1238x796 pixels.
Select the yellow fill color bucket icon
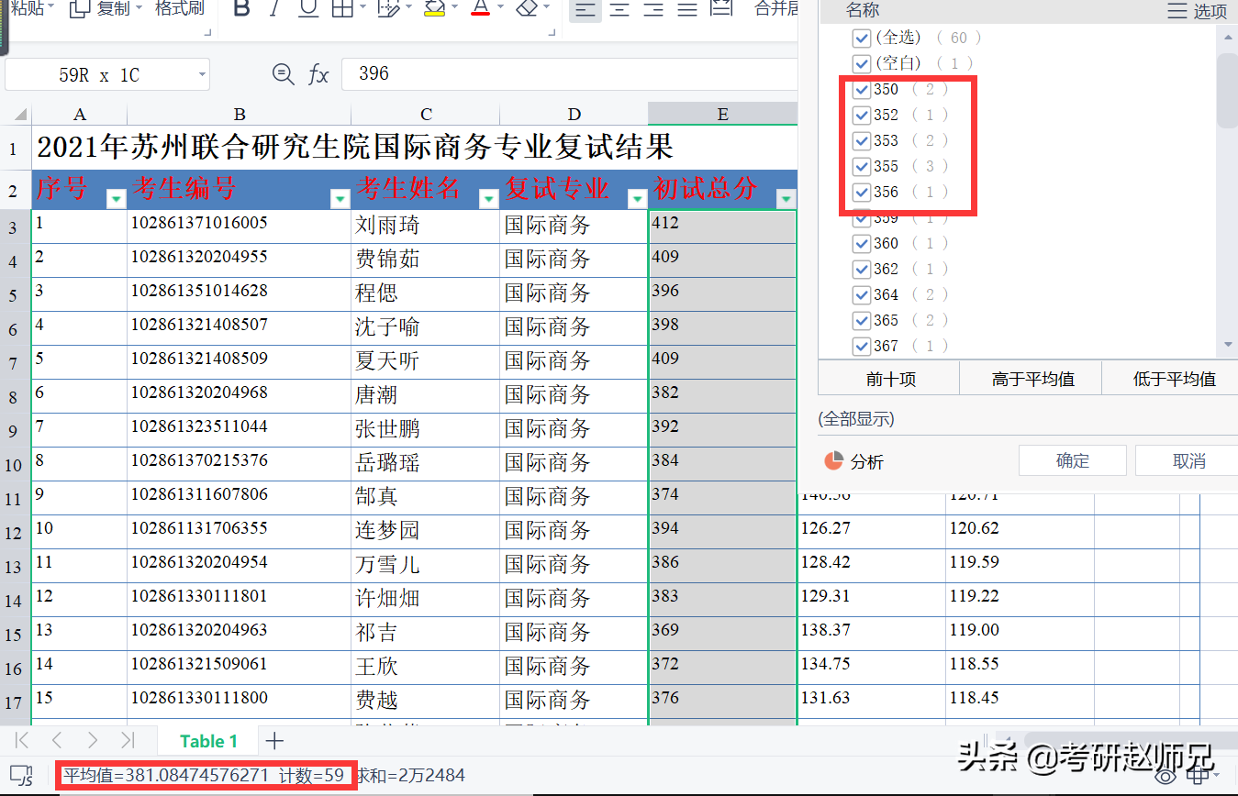pos(433,8)
